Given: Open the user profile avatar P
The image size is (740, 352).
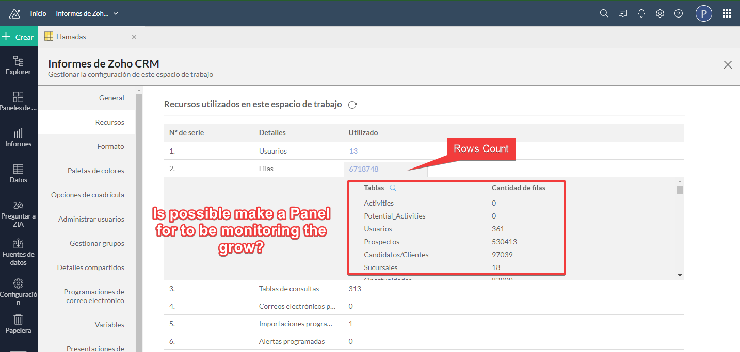Looking at the screenshot, I should [x=704, y=13].
